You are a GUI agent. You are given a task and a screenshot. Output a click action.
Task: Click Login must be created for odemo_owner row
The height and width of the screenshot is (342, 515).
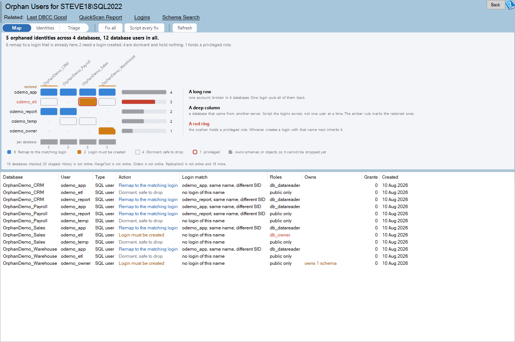pos(141,263)
